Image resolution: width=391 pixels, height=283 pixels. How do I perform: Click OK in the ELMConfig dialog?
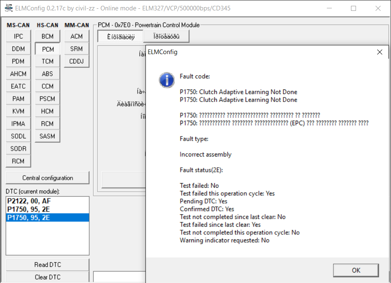tap(356, 270)
